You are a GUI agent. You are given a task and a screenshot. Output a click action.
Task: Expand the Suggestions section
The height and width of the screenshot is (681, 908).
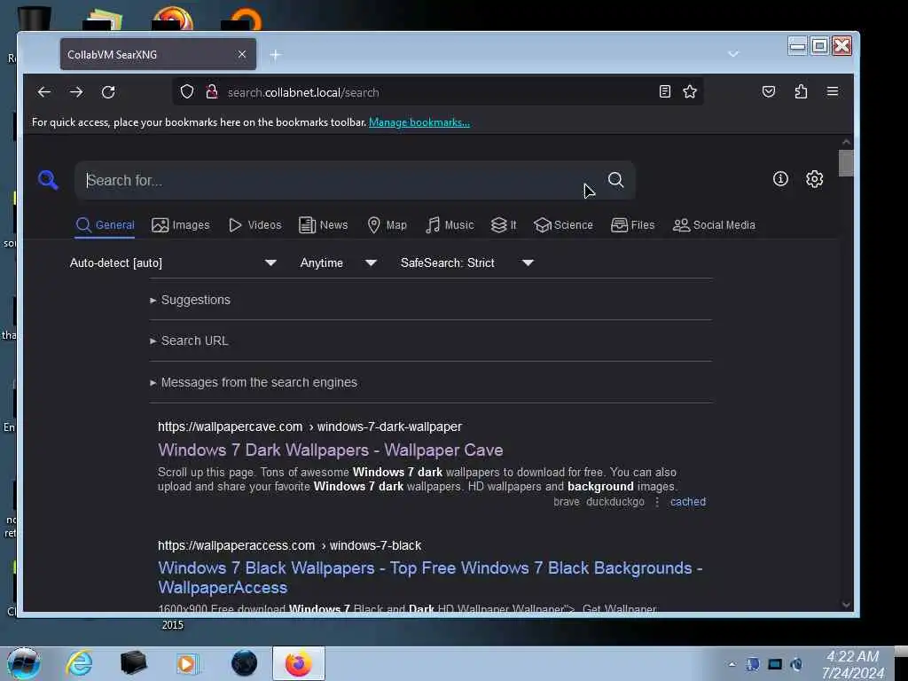tap(190, 300)
